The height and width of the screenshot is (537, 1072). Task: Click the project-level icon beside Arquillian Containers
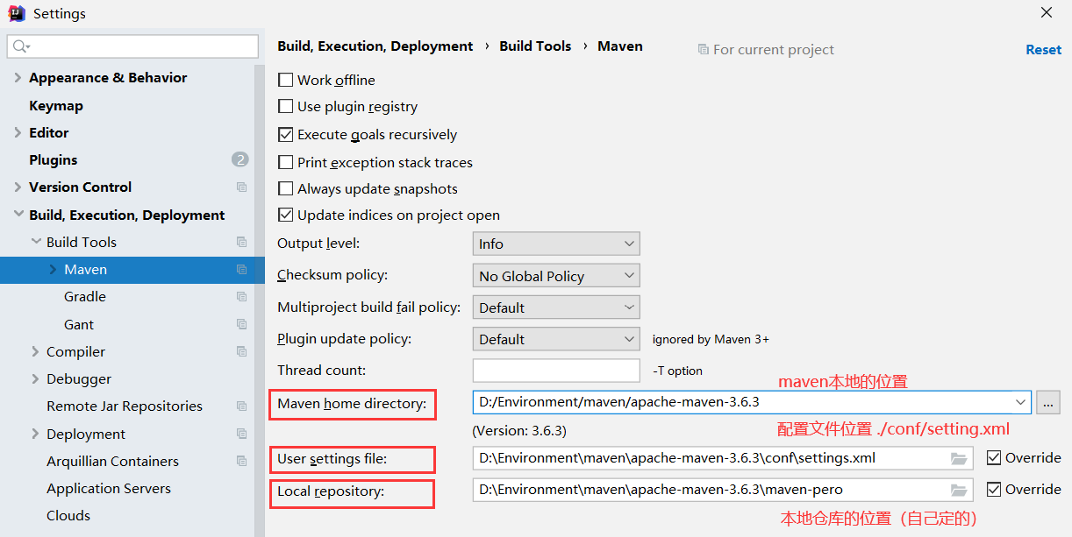point(241,462)
